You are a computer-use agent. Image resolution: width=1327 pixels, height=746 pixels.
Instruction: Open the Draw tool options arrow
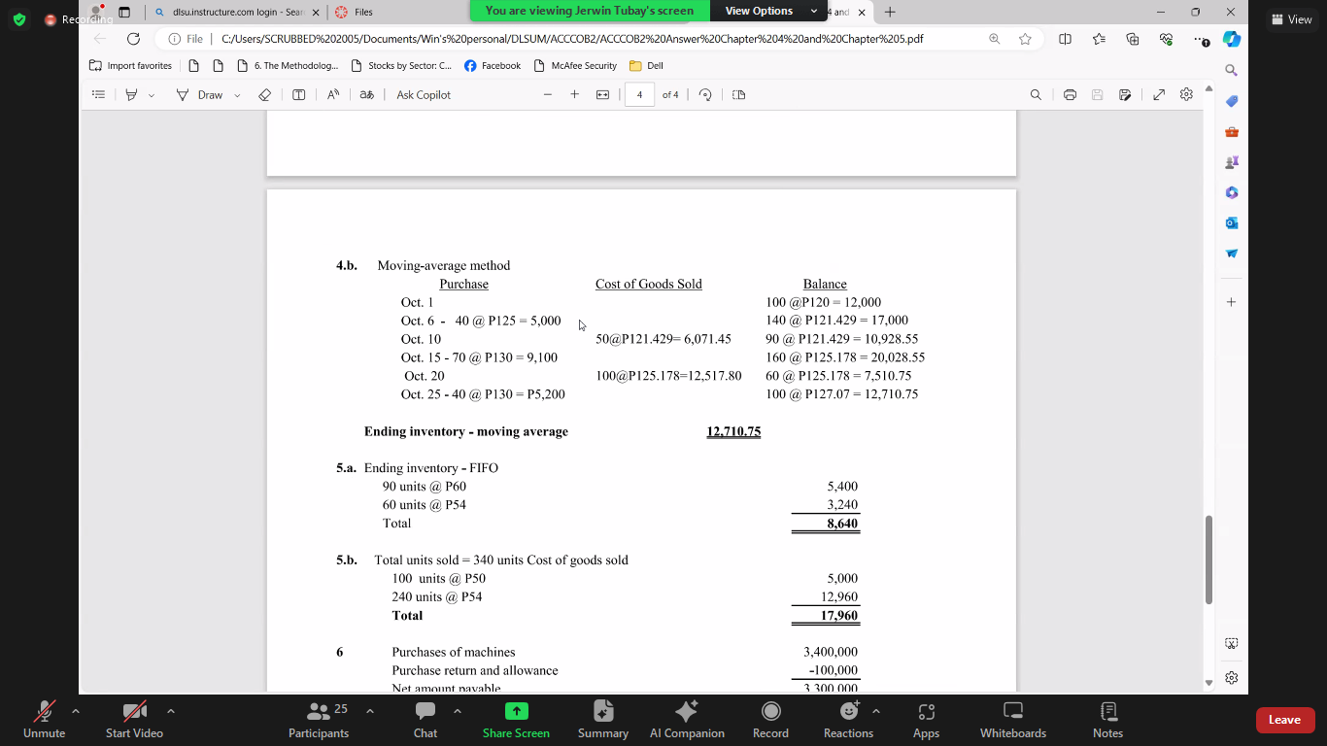point(237,95)
